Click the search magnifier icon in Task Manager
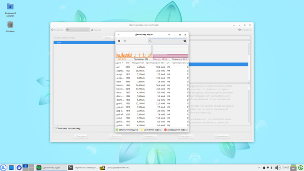 click(150, 41)
